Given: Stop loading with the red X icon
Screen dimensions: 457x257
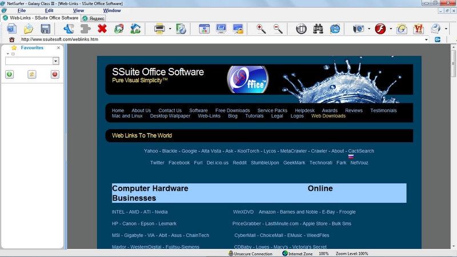Looking at the screenshot, I should [x=102, y=29].
